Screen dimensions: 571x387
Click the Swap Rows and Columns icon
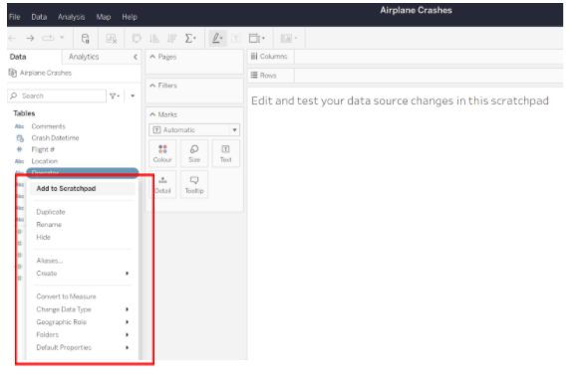137,39
